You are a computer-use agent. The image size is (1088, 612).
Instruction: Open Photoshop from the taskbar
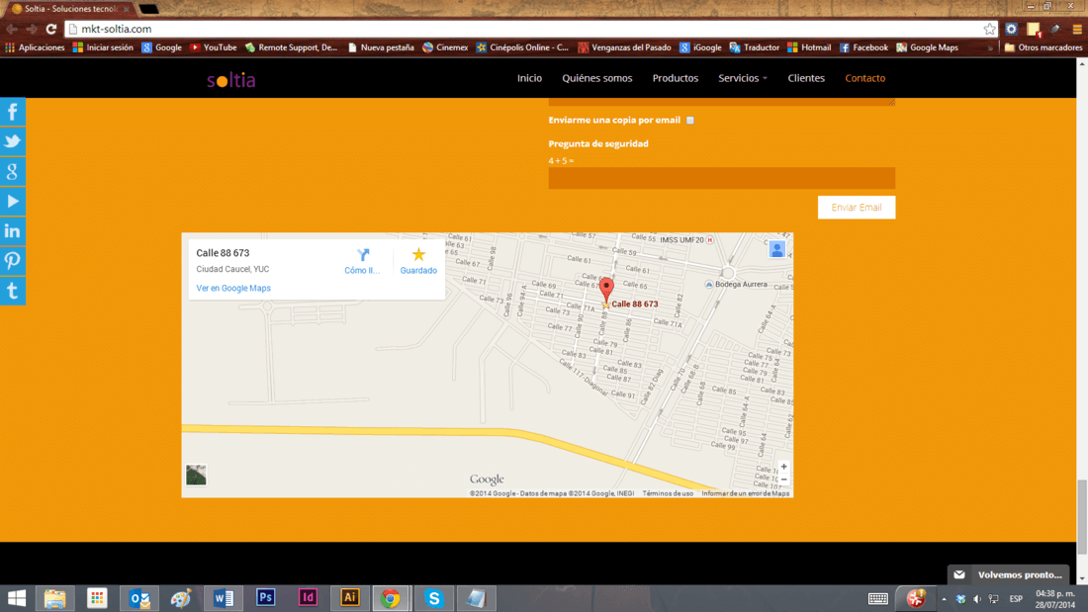click(x=266, y=597)
